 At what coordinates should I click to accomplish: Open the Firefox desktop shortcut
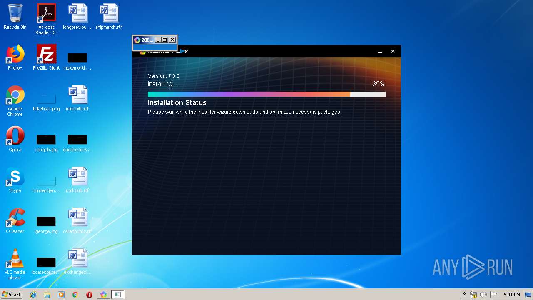click(15, 57)
